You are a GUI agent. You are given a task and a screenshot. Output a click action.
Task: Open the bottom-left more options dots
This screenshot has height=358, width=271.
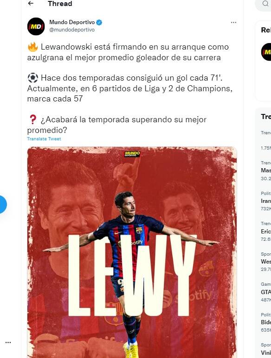click(8, 342)
